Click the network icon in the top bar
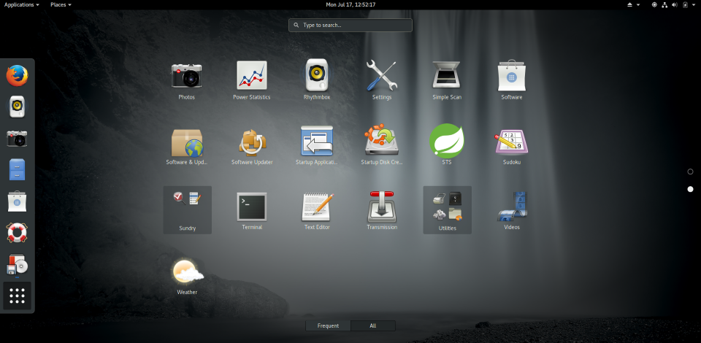The image size is (701, 343). (664, 4)
